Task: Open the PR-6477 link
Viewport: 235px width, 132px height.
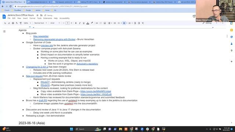Action: click(x=45, y=82)
